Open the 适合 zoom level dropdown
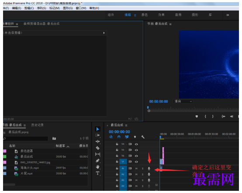Image resolution: width=242 pixels, height=193 pixels. [x=183, y=101]
